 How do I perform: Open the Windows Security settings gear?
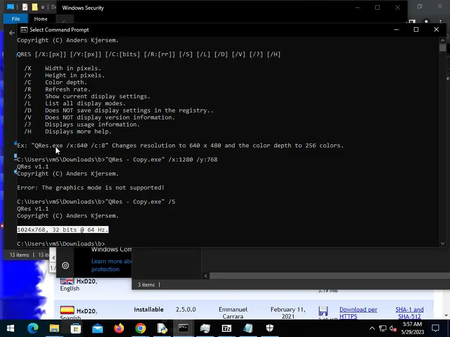click(65, 265)
